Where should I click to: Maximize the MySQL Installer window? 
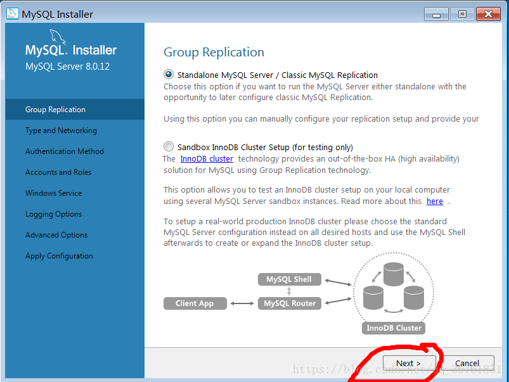[x=462, y=15]
